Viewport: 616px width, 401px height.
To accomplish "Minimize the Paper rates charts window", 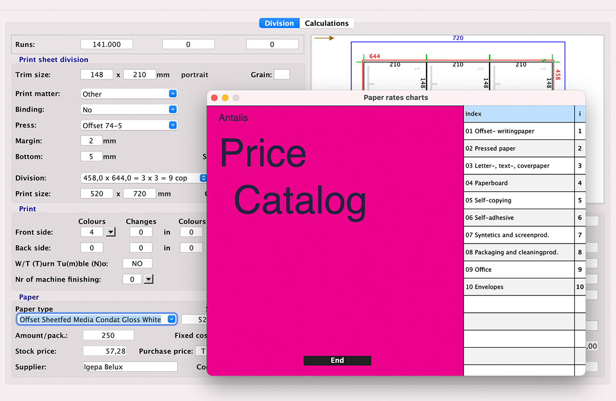I will 225,97.
